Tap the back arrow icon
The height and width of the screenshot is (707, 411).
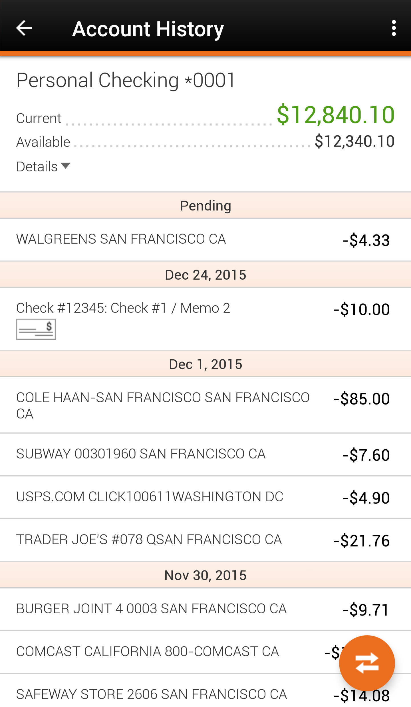[24, 28]
